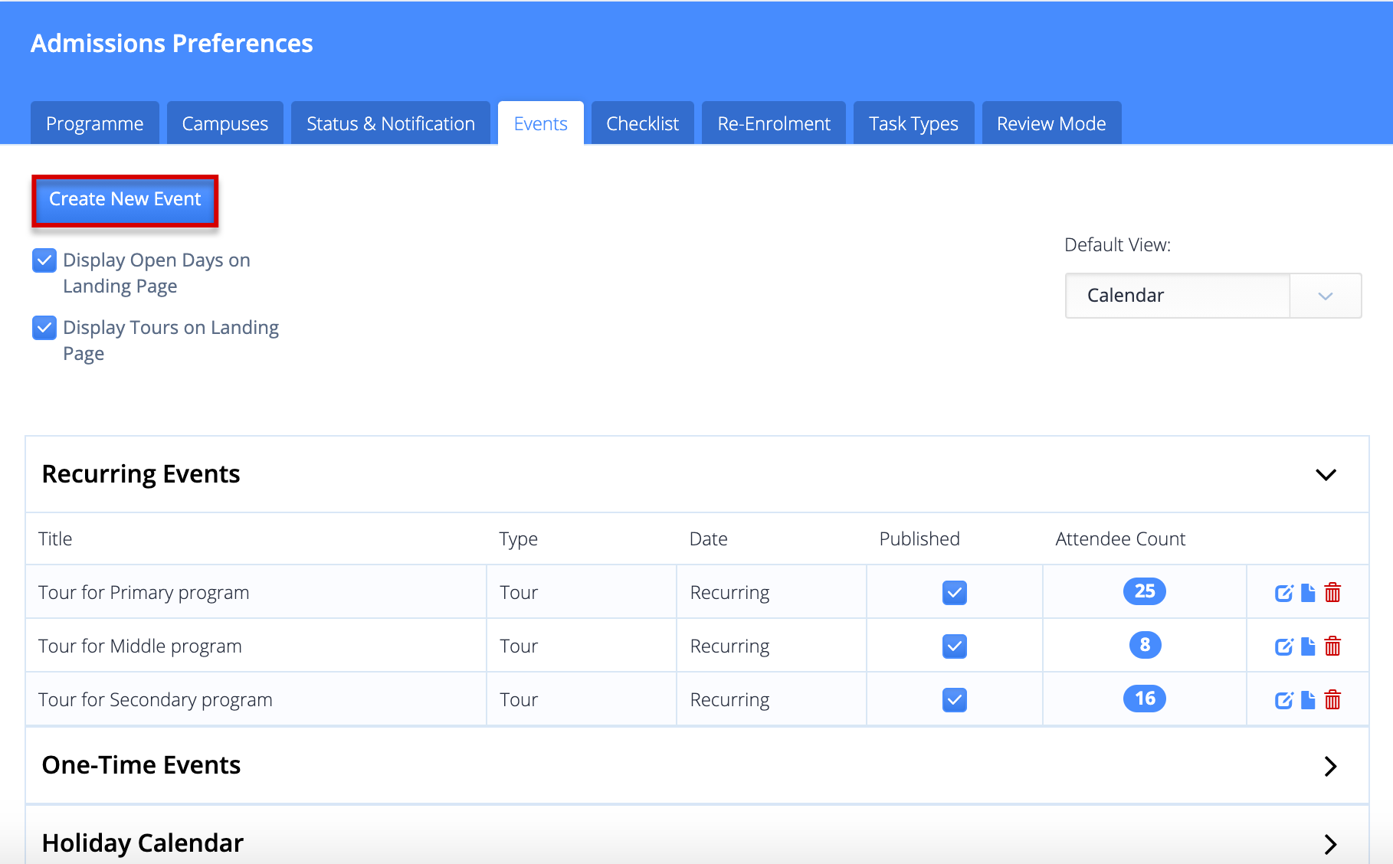Switch to the Campuses tab
Screen dimensions: 1393x864
tap(225, 123)
